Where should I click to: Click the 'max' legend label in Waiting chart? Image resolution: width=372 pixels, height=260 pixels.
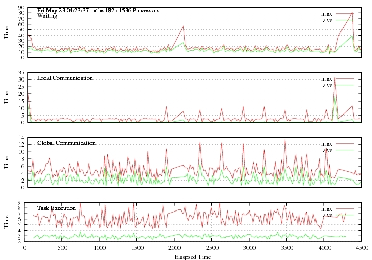click(327, 14)
